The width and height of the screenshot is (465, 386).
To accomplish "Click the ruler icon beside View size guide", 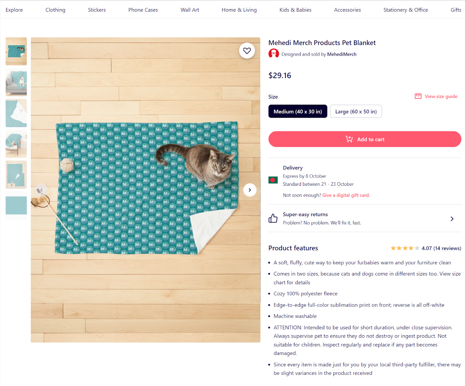I will tap(418, 96).
